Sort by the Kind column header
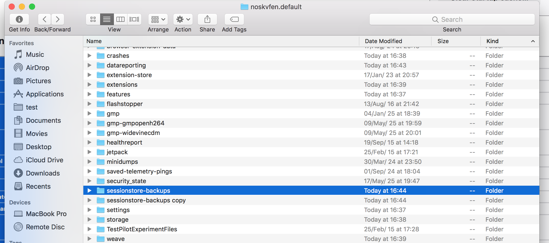 pos(492,41)
